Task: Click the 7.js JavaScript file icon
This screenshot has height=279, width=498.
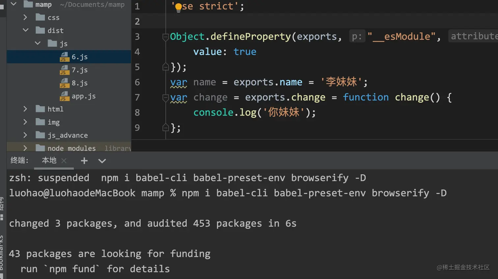Action: click(64, 70)
